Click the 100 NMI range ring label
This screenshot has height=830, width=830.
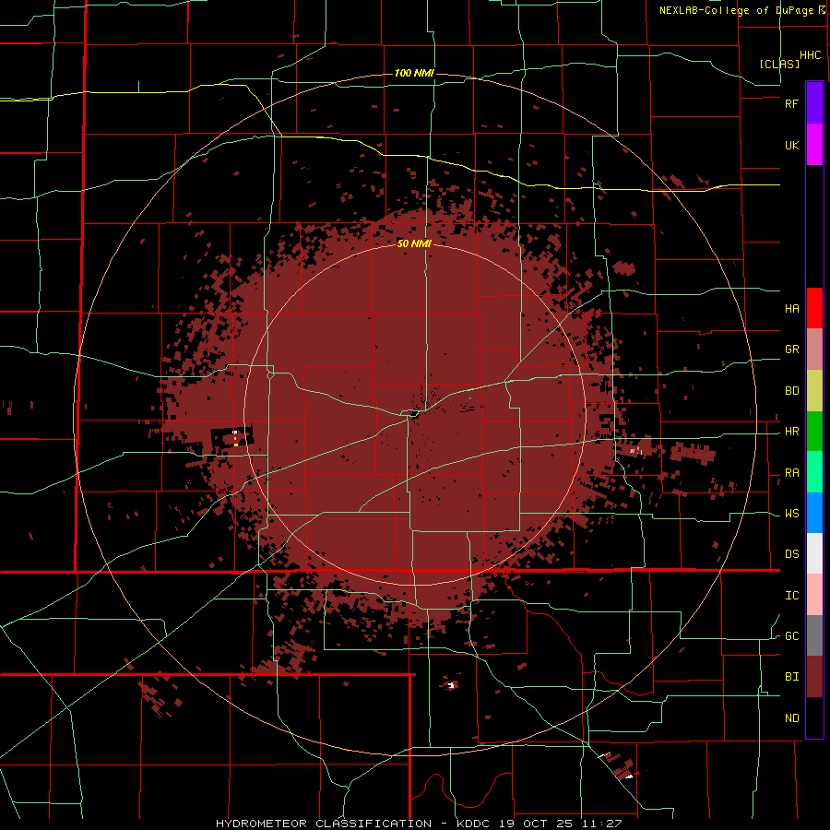tap(414, 73)
